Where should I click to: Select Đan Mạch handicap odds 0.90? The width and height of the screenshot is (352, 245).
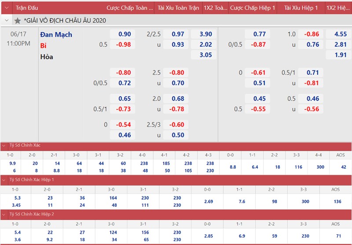pyautogui.click(x=125, y=34)
